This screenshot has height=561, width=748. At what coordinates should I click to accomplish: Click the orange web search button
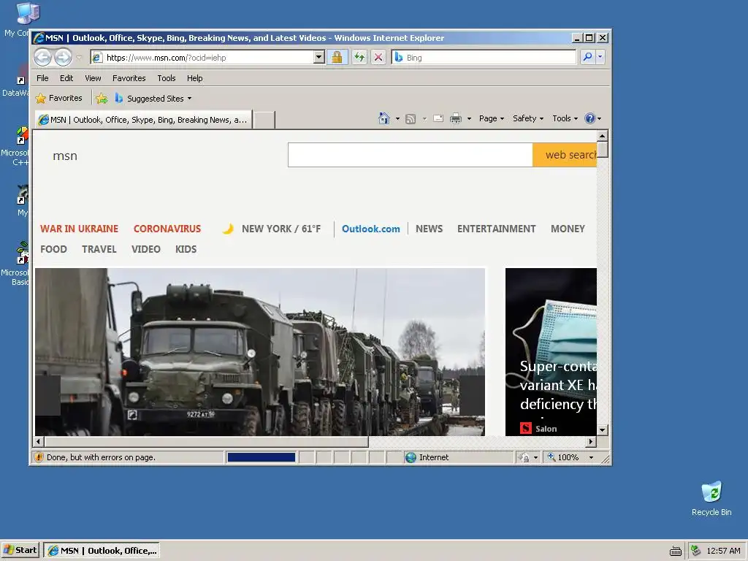565,155
